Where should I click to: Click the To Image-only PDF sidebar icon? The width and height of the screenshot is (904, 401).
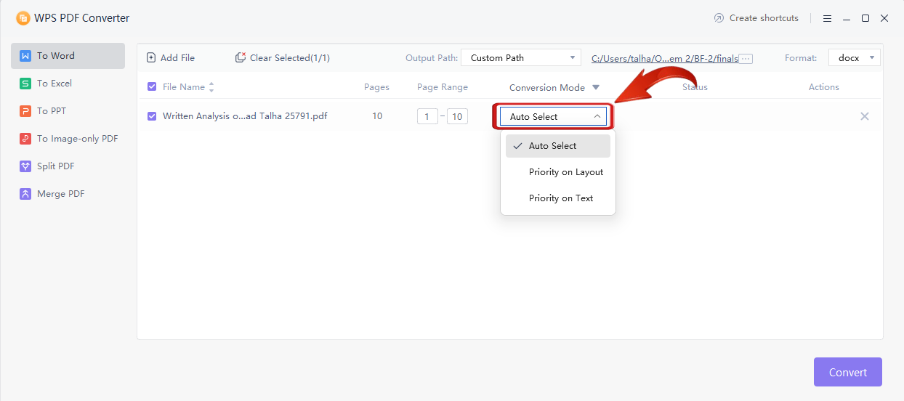click(x=25, y=139)
